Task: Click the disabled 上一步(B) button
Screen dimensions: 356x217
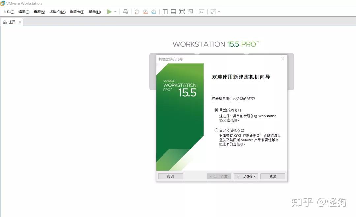Action: point(219,176)
